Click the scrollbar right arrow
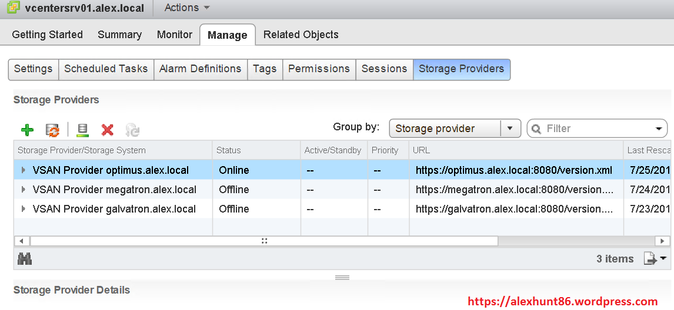The height and width of the screenshot is (310, 674). click(x=662, y=241)
